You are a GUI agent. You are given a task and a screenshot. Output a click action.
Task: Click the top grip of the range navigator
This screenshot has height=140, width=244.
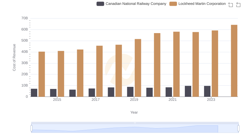click(135, 123)
